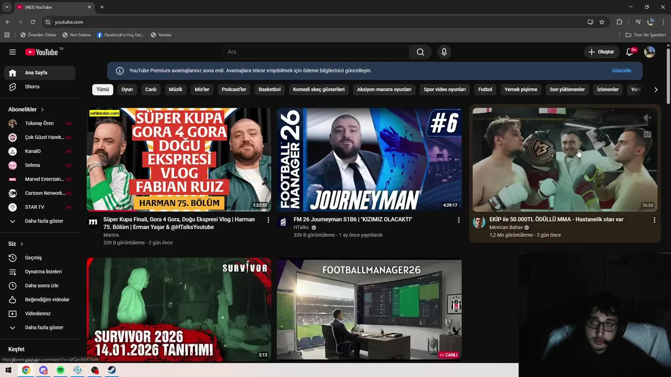The height and width of the screenshot is (377, 671).
Task: Play the Survivor 2026 Tanıtımı thumbnail
Action: [179, 309]
